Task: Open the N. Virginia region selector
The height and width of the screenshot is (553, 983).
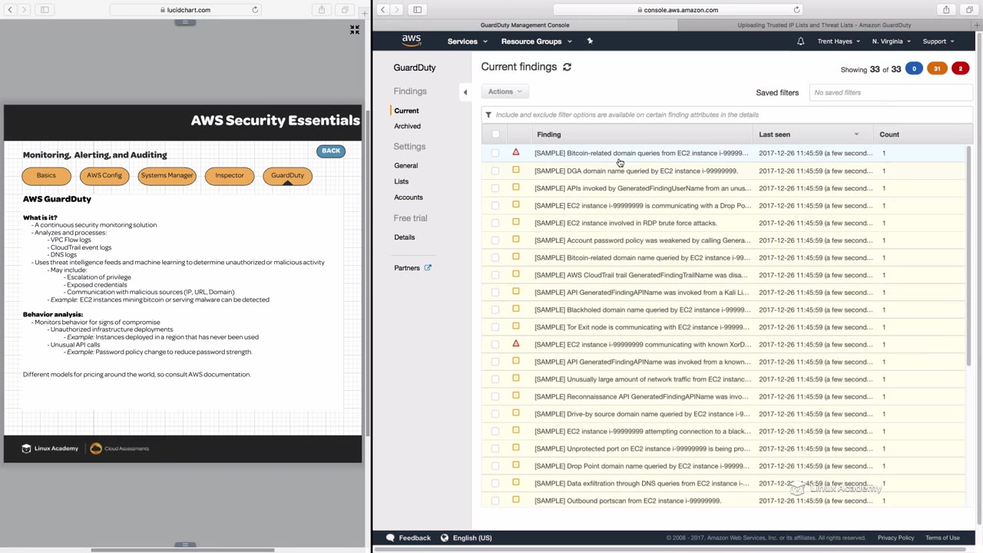Action: [x=892, y=41]
